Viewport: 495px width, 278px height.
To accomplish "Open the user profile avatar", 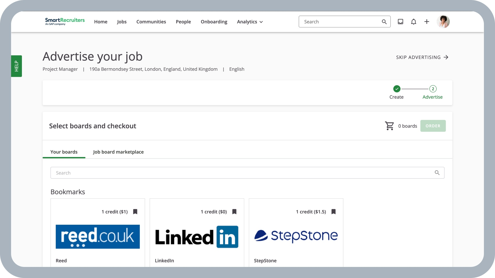I will 443,22.
